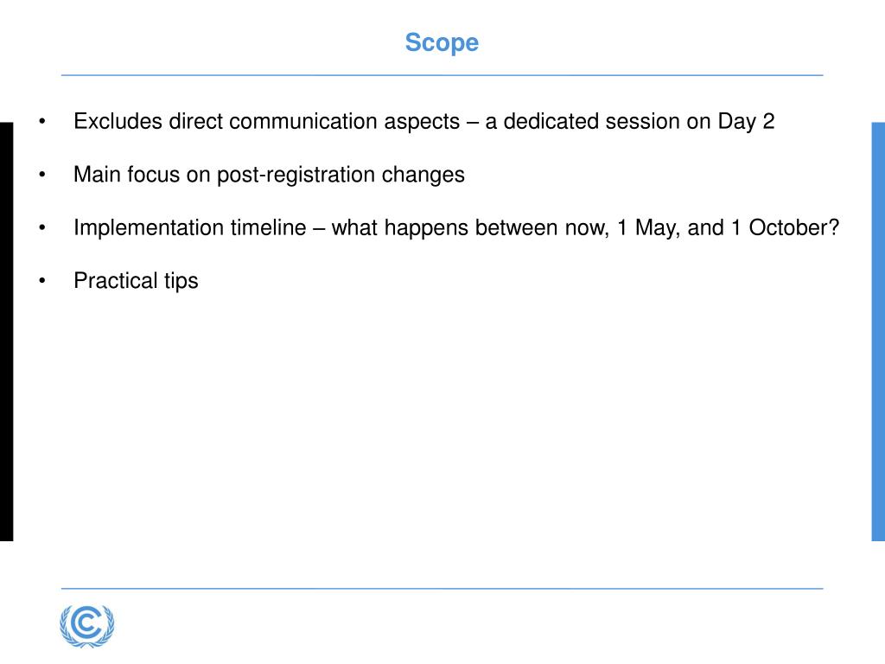Click the word 'post-registration' in second bullet
Viewport: 885px width, 664px height.
[x=296, y=175]
